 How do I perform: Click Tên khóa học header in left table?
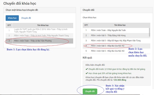pyautogui.click(x=43, y=25)
